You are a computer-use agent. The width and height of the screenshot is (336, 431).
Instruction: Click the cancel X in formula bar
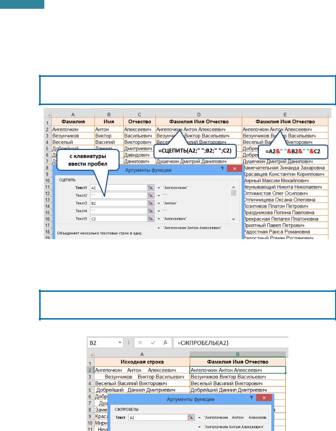[140, 343]
